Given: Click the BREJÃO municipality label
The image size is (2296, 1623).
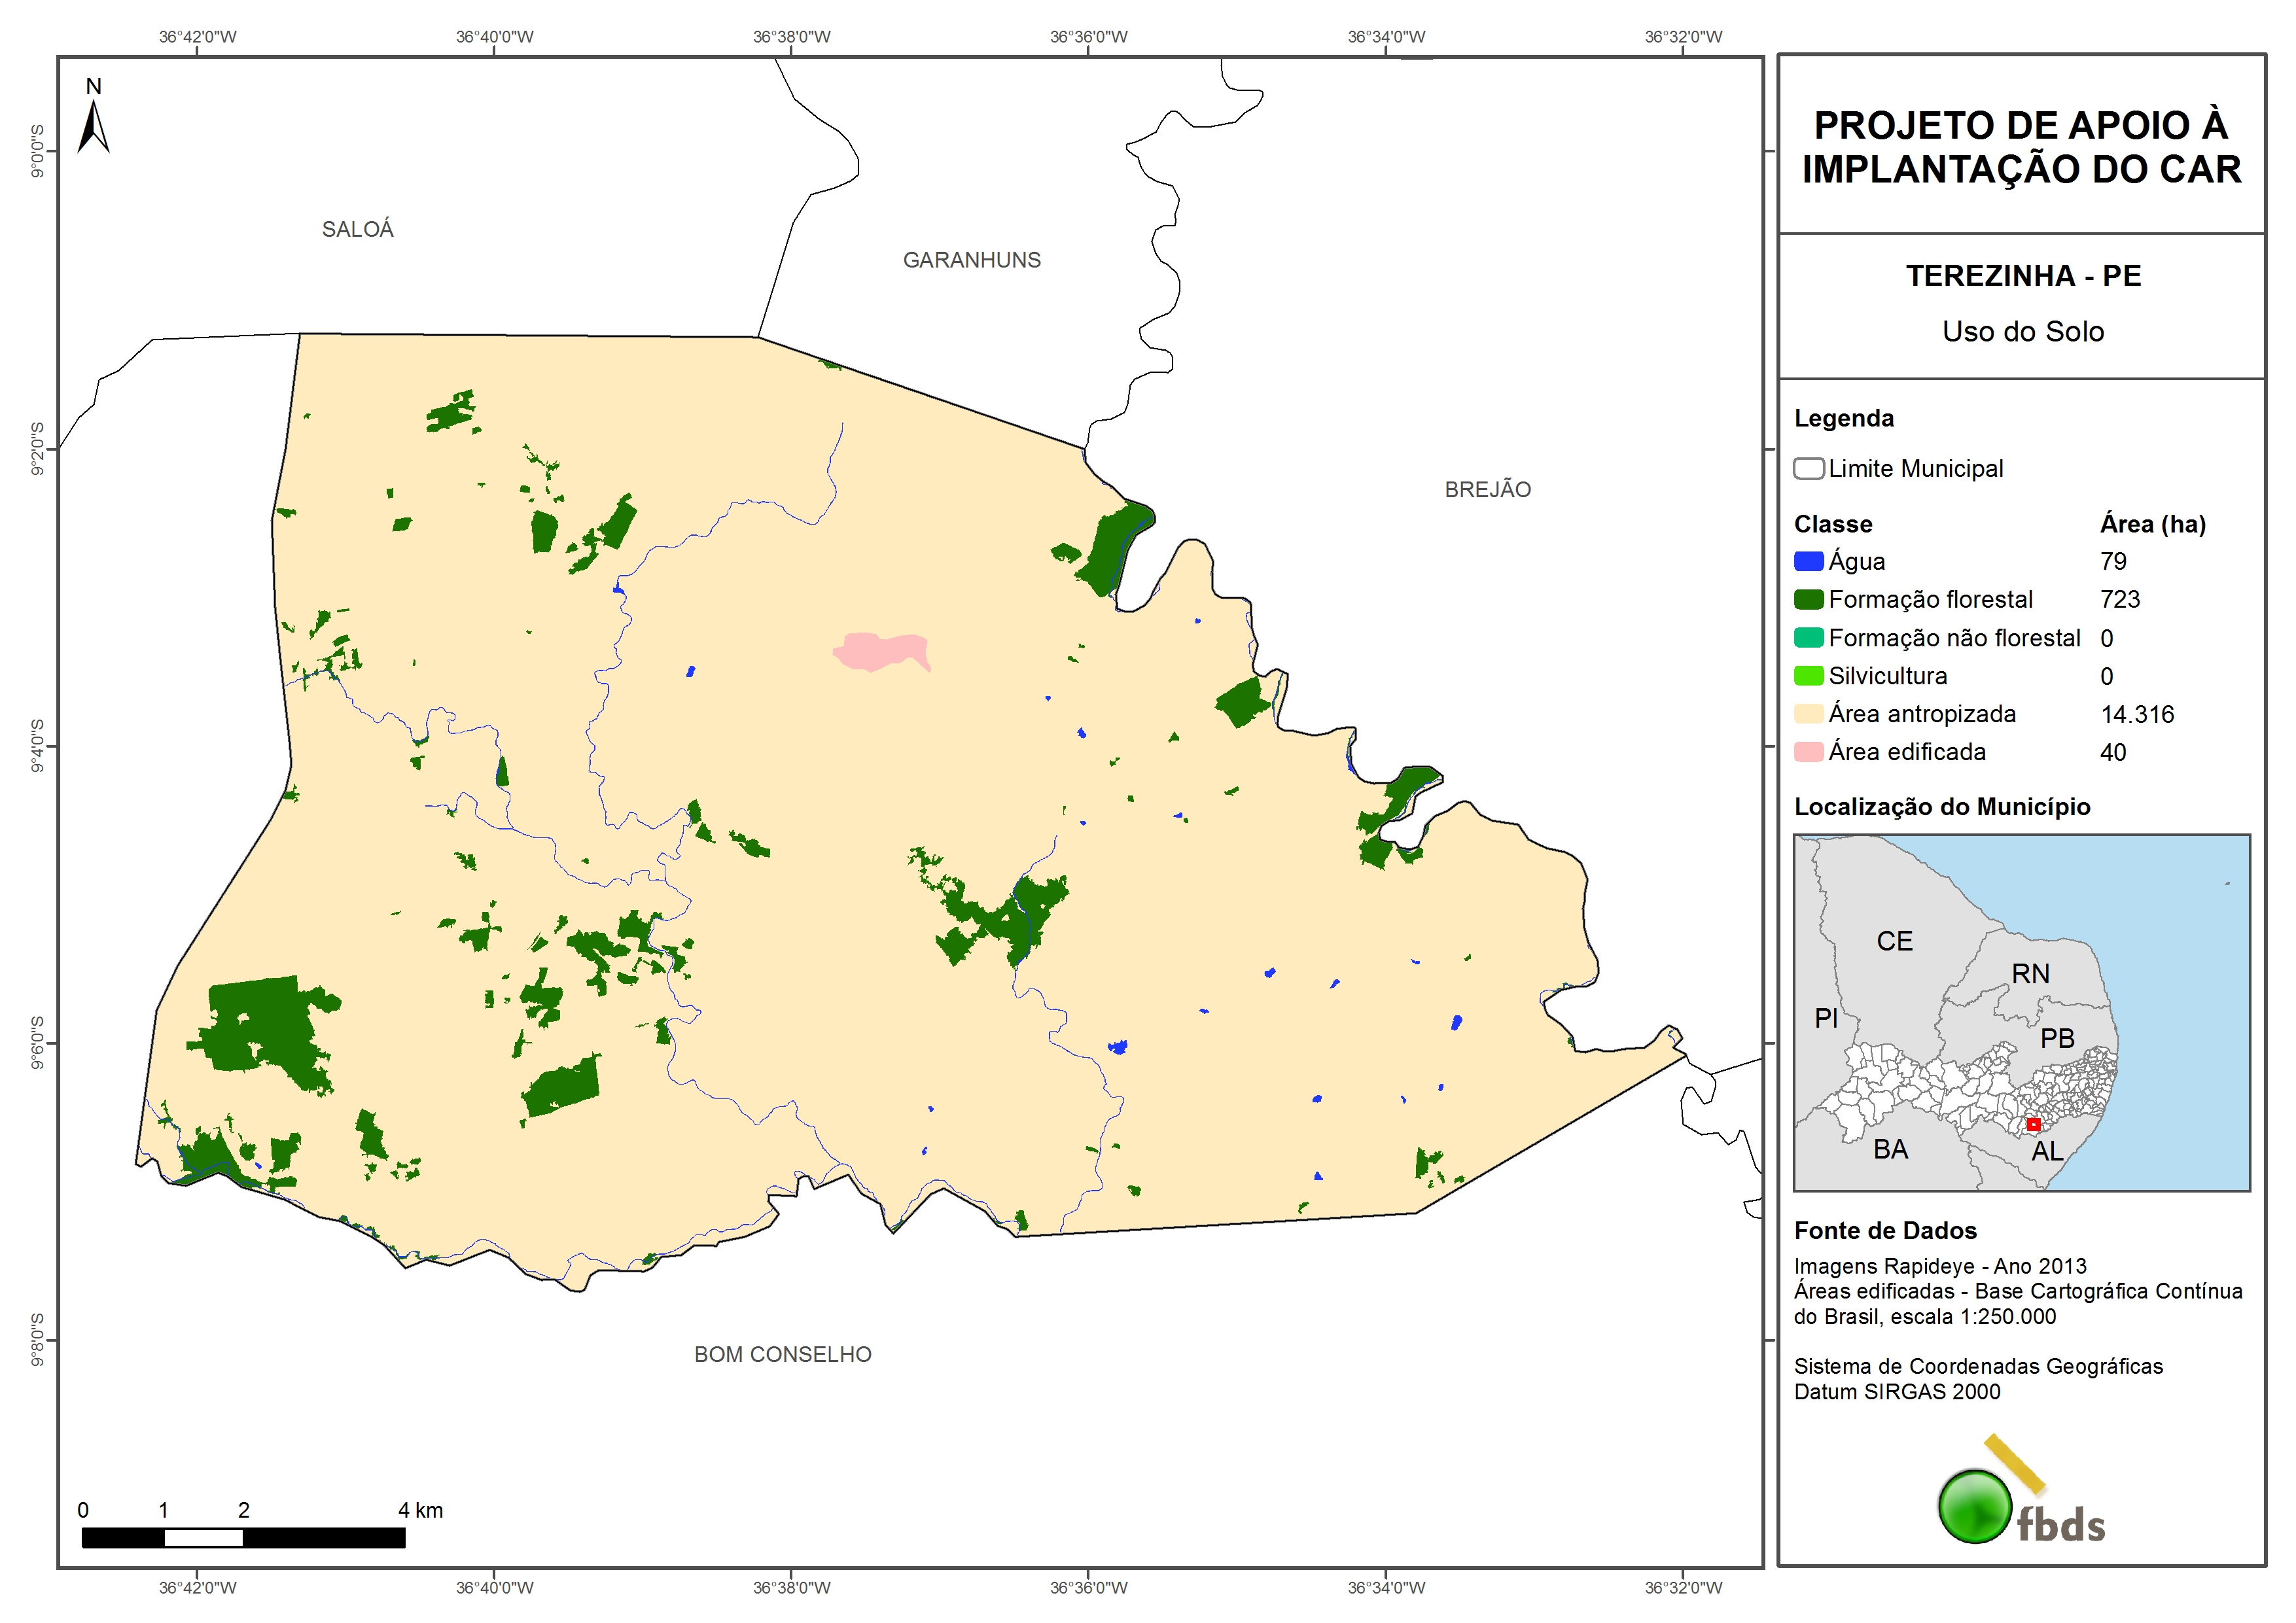Looking at the screenshot, I should click(x=1487, y=490).
